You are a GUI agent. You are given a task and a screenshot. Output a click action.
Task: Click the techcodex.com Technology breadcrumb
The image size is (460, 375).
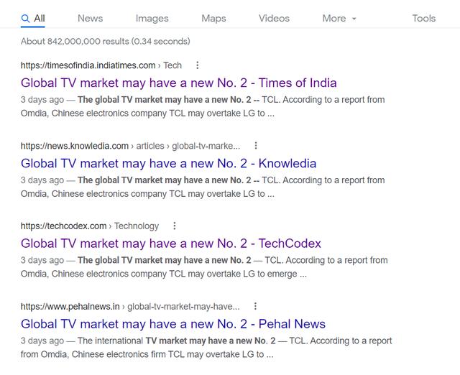click(x=90, y=226)
